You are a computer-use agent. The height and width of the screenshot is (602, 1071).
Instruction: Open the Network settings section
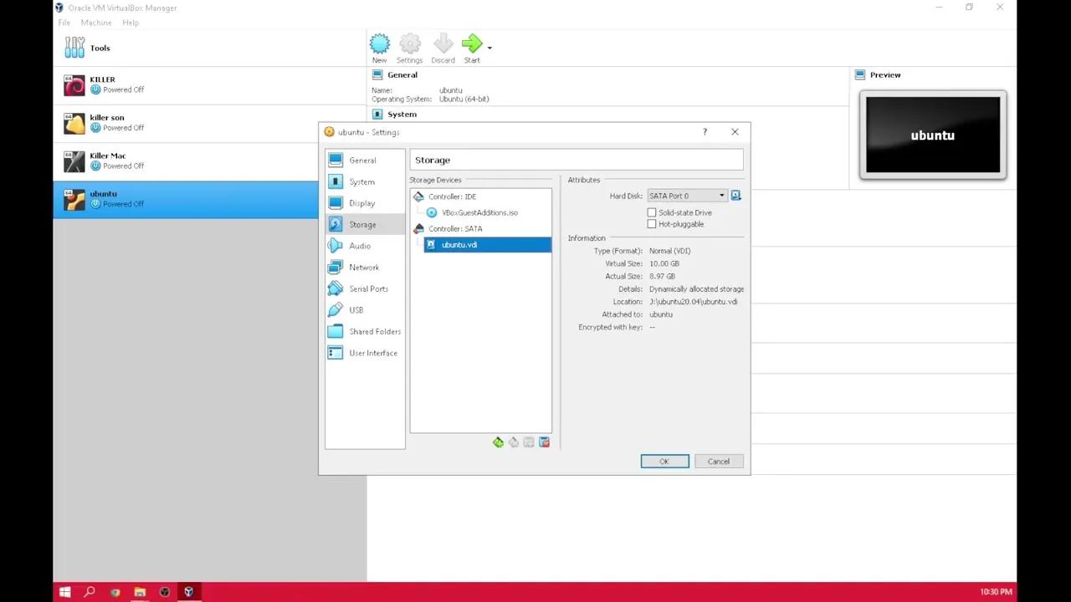[x=363, y=267]
